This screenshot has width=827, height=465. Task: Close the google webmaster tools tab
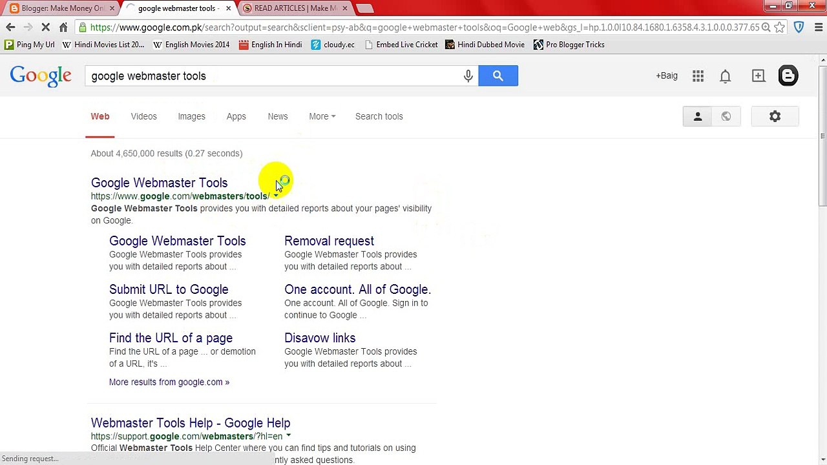point(228,8)
